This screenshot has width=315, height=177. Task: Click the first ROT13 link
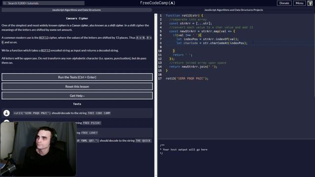point(44,37)
